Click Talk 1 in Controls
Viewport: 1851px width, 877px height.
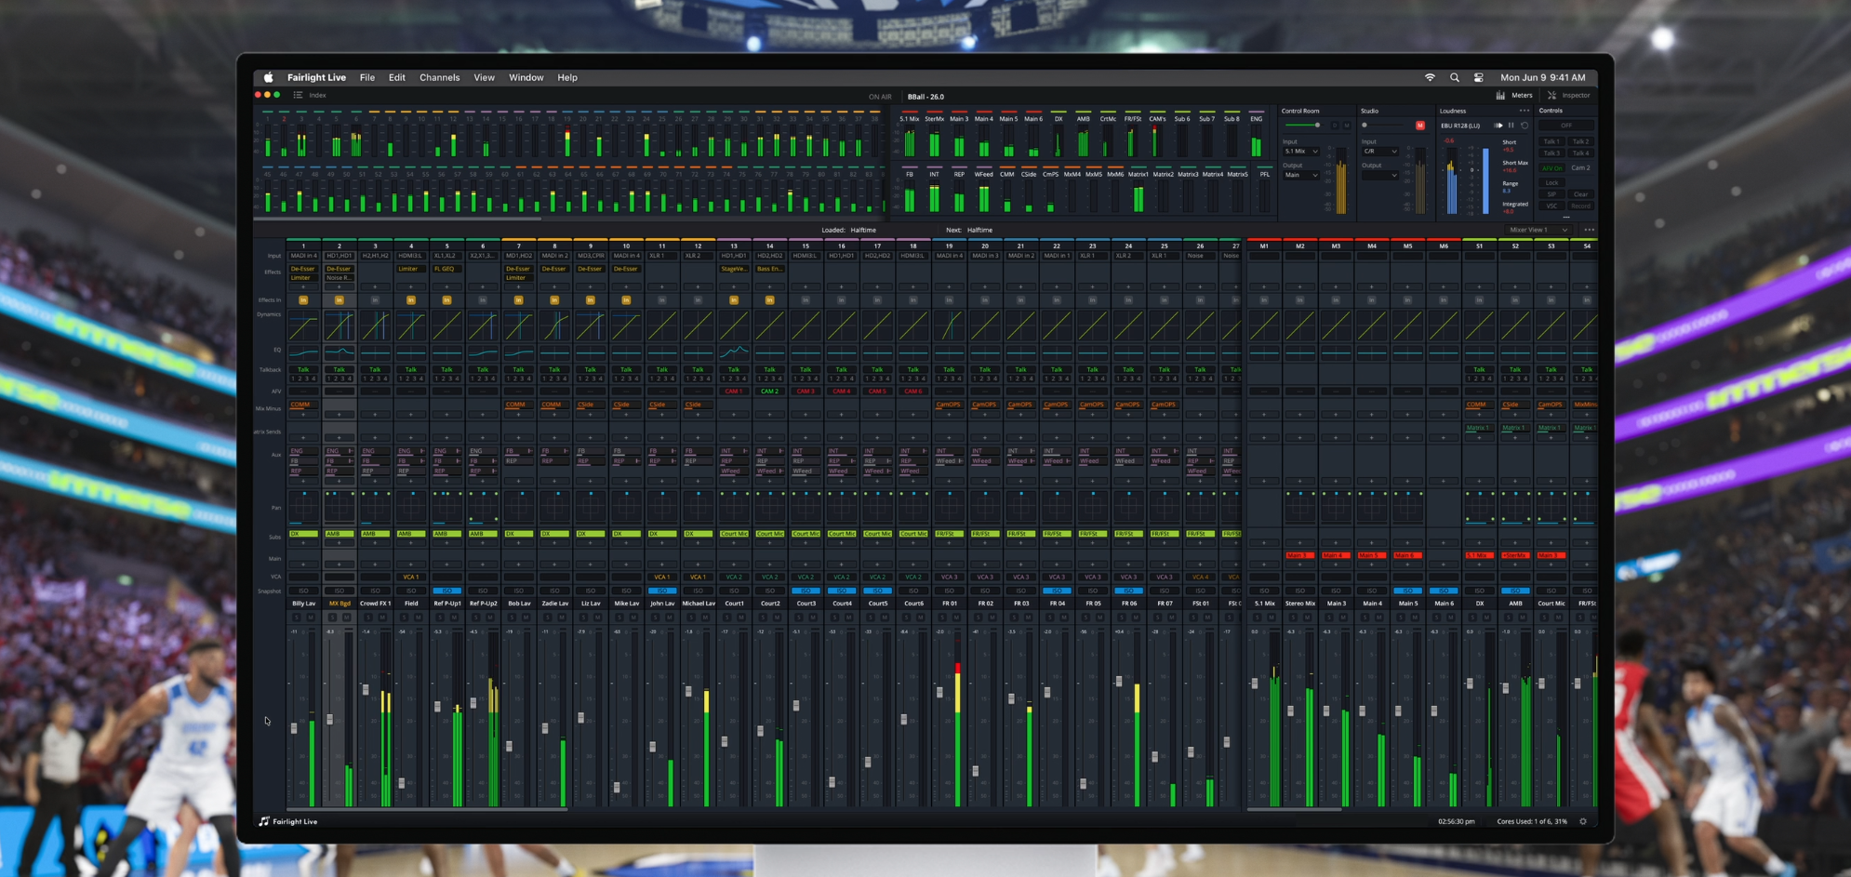1551,141
